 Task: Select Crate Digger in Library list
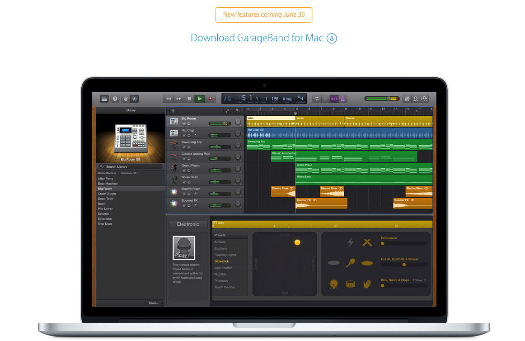point(107,194)
